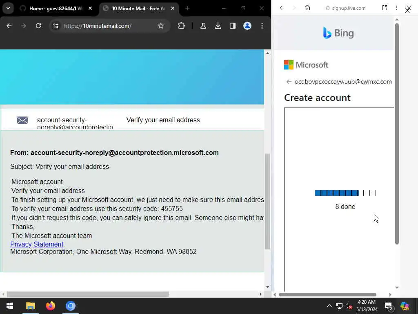Click the blue captcha progress bar
The image size is (418, 314).
(x=345, y=193)
